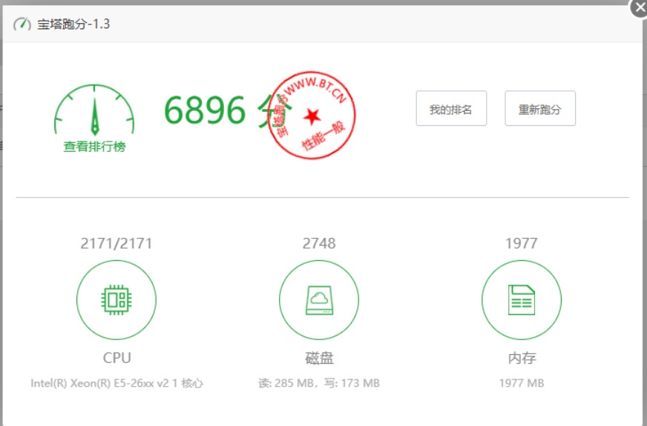Click the 1977 MB memory size text
Screen dimensions: 647x426
coord(522,383)
